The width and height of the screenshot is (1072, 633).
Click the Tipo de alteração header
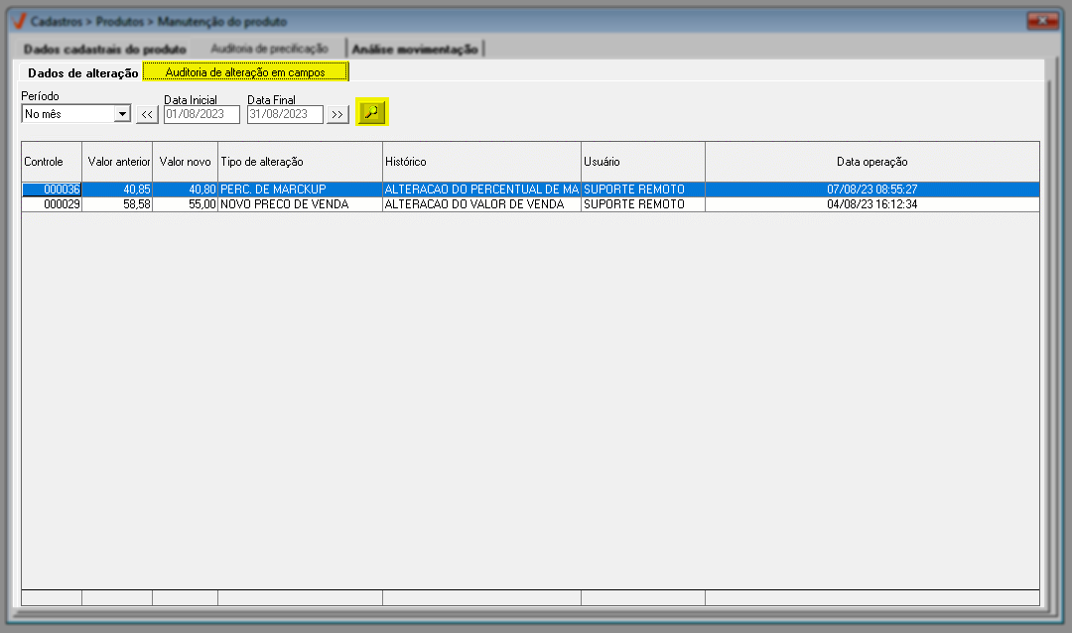[300, 162]
